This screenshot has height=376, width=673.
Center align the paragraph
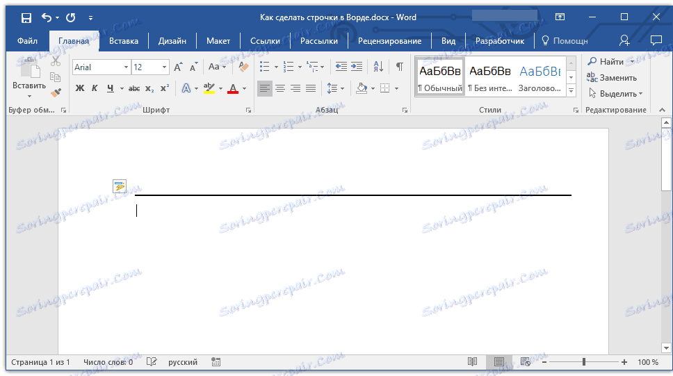(280, 88)
